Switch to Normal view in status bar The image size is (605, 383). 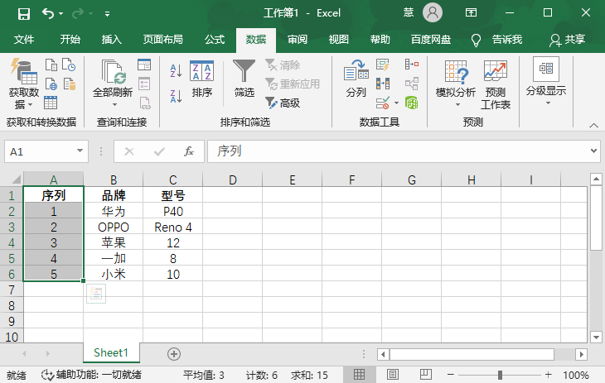tap(360, 375)
